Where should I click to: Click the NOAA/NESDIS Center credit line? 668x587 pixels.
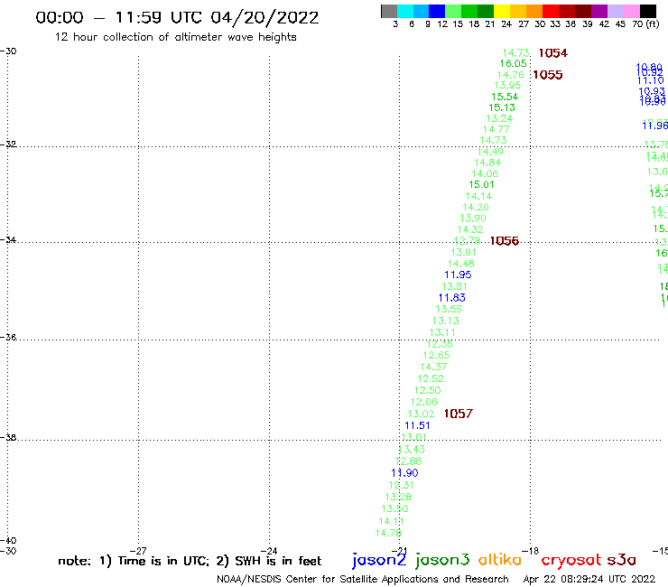363,580
